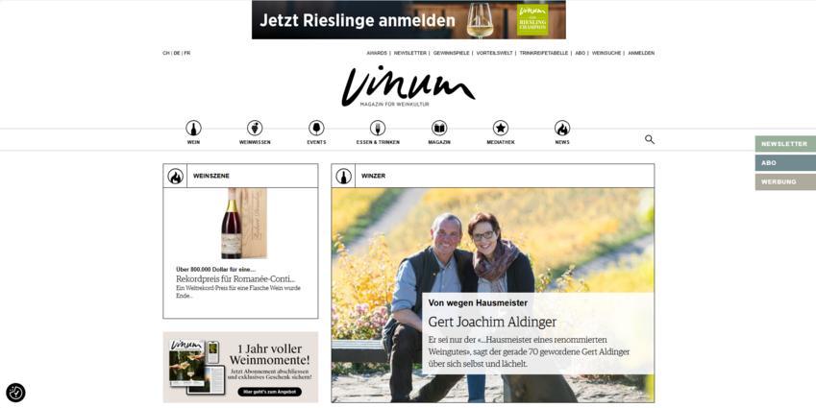The height and width of the screenshot is (408, 816).
Task: Click the search magnifier icon
Action: (650, 139)
